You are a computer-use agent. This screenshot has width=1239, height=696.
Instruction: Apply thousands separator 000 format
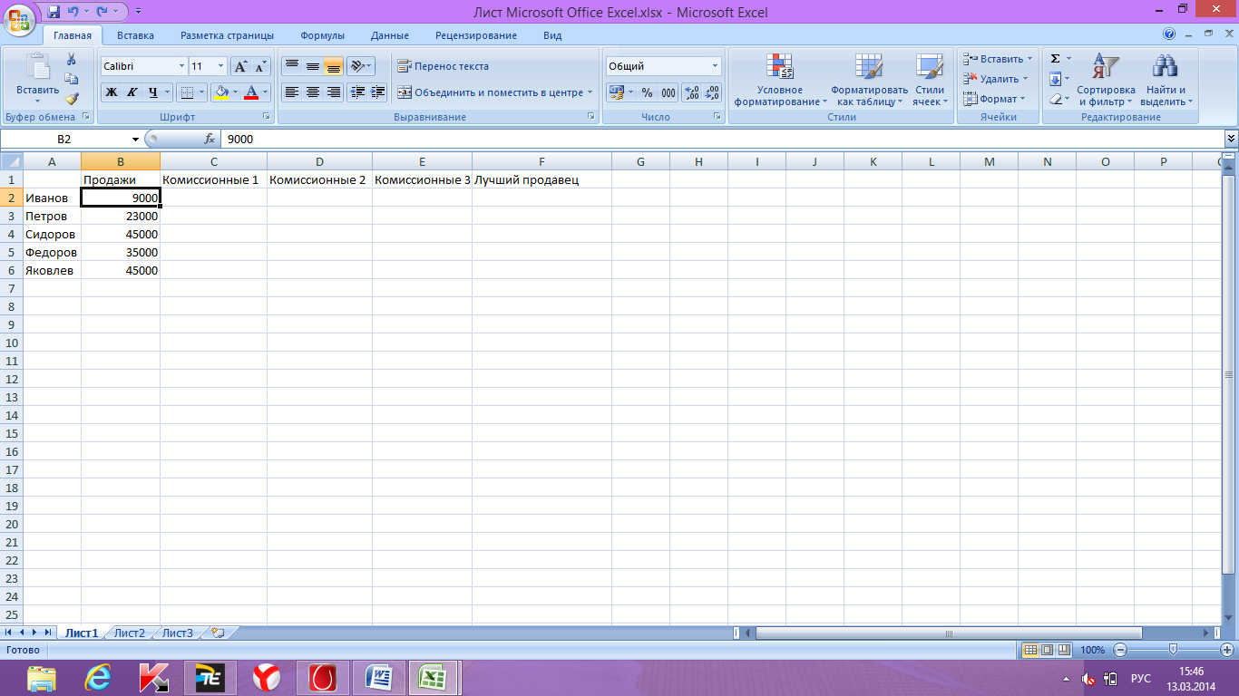click(x=668, y=92)
